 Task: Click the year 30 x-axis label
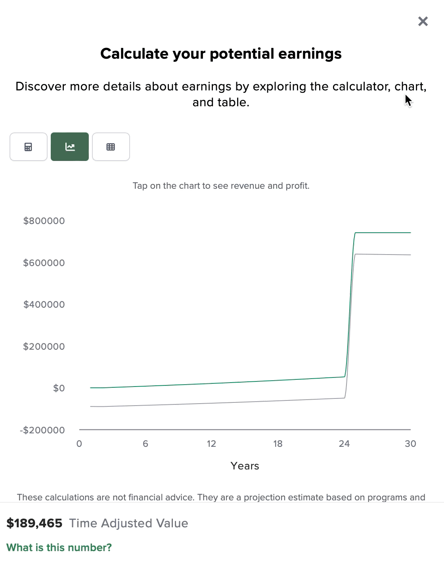pyautogui.click(x=410, y=444)
